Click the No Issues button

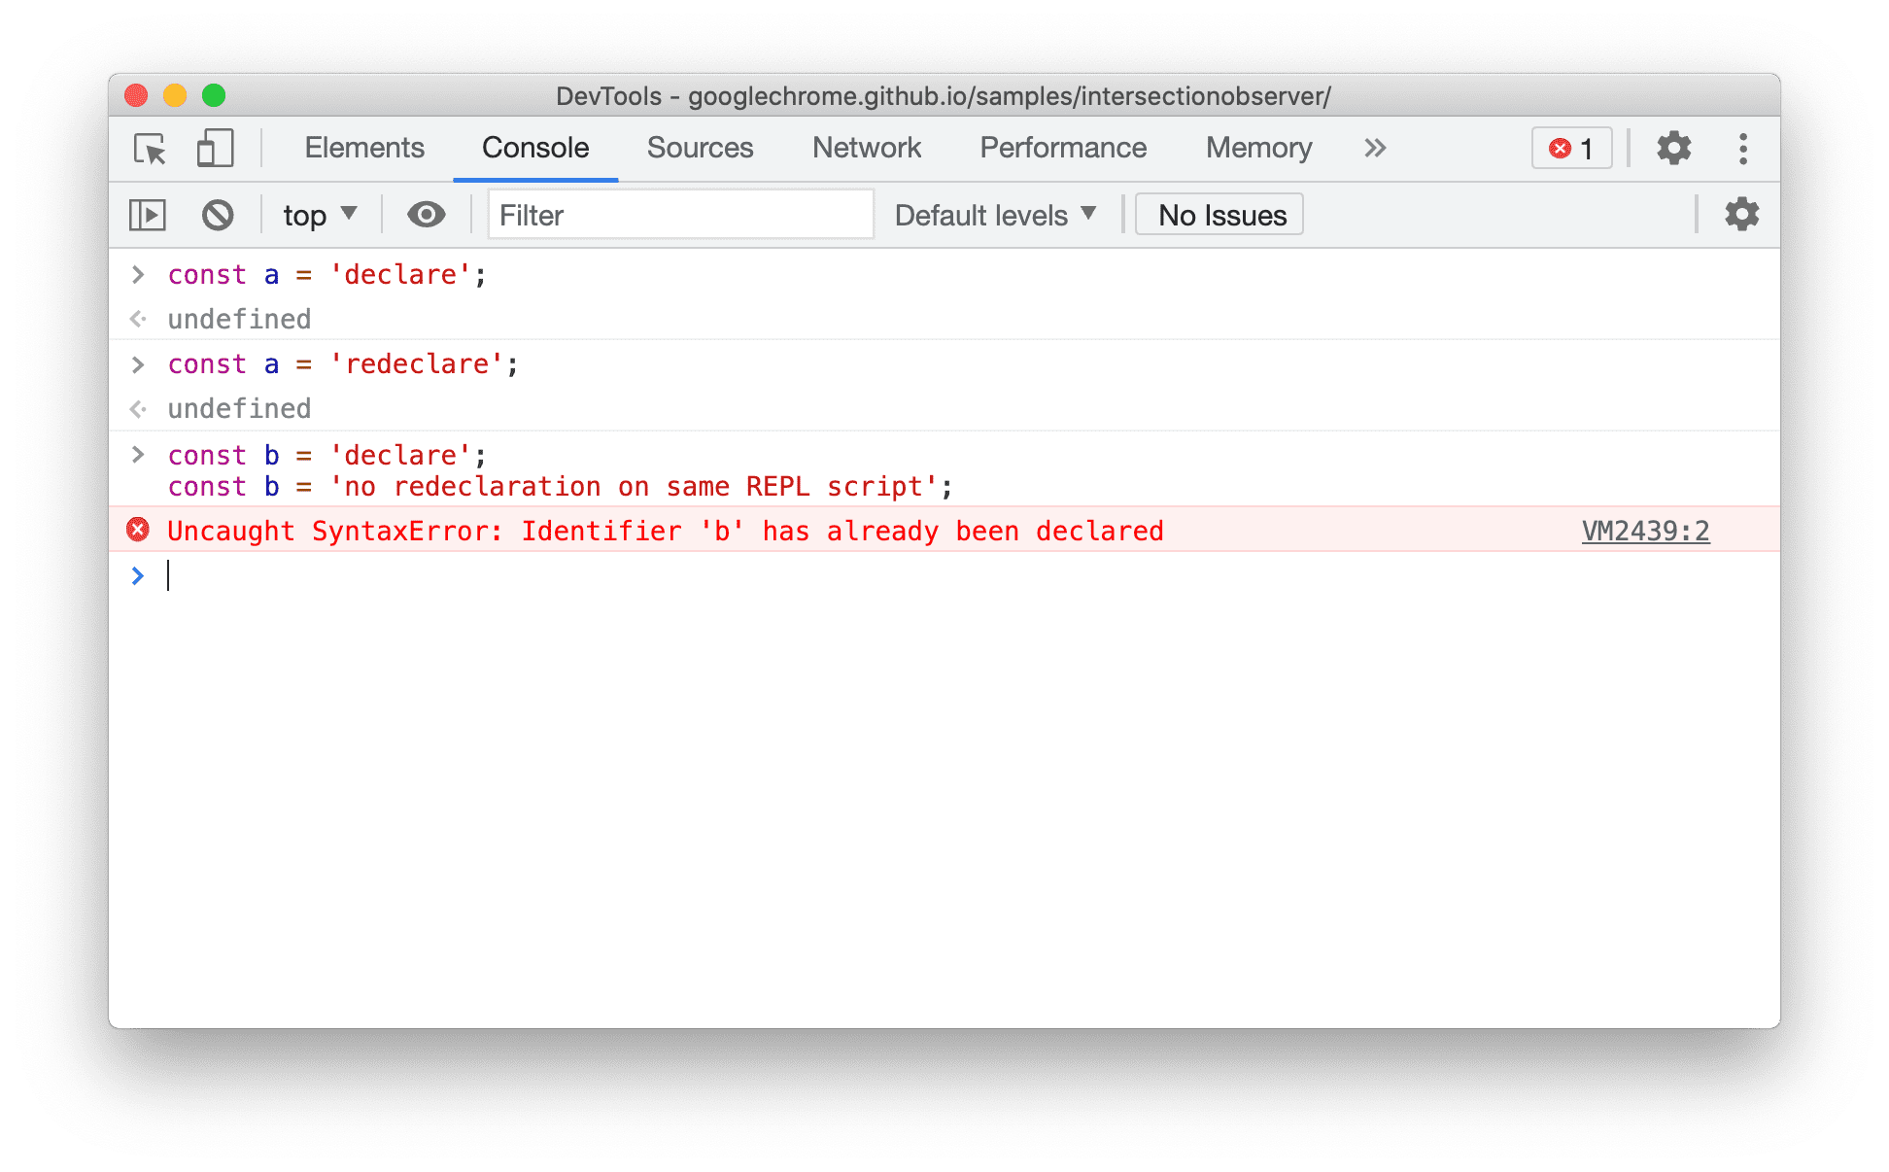click(1220, 214)
